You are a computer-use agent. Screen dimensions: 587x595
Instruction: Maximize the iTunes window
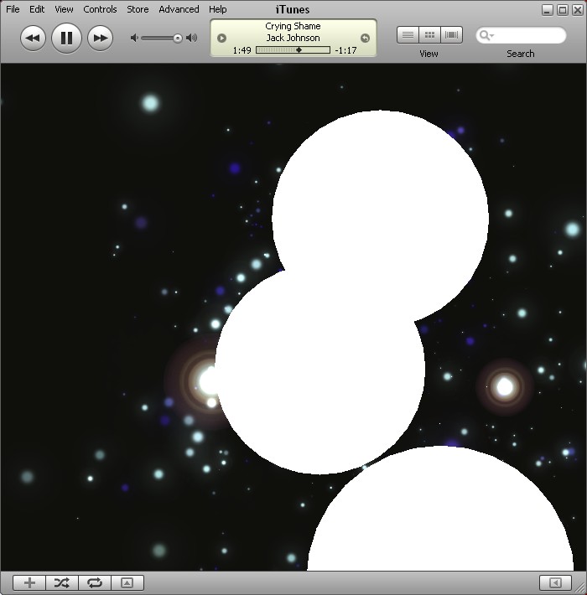563,10
